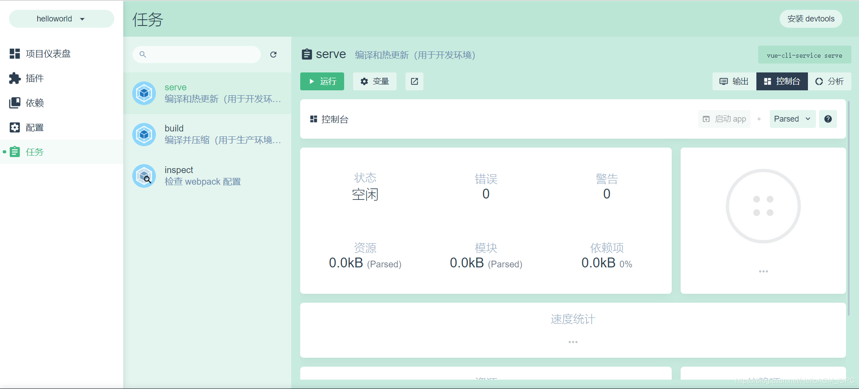Click serve description 编译和热更新 text in header

click(x=415, y=55)
